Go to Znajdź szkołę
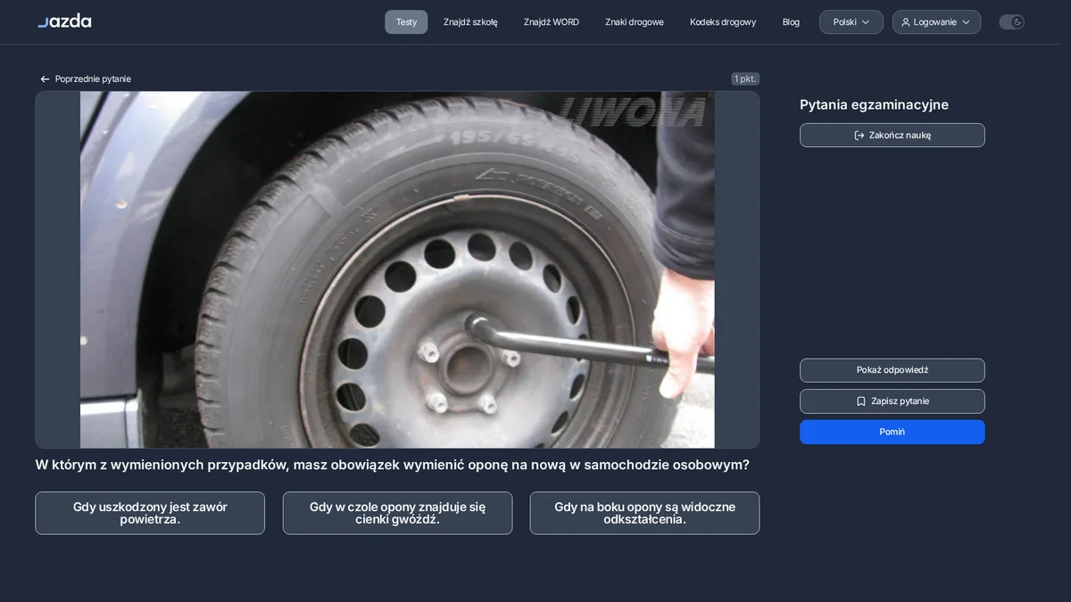The width and height of the screenshot is (1071, 602). (470, 22)
